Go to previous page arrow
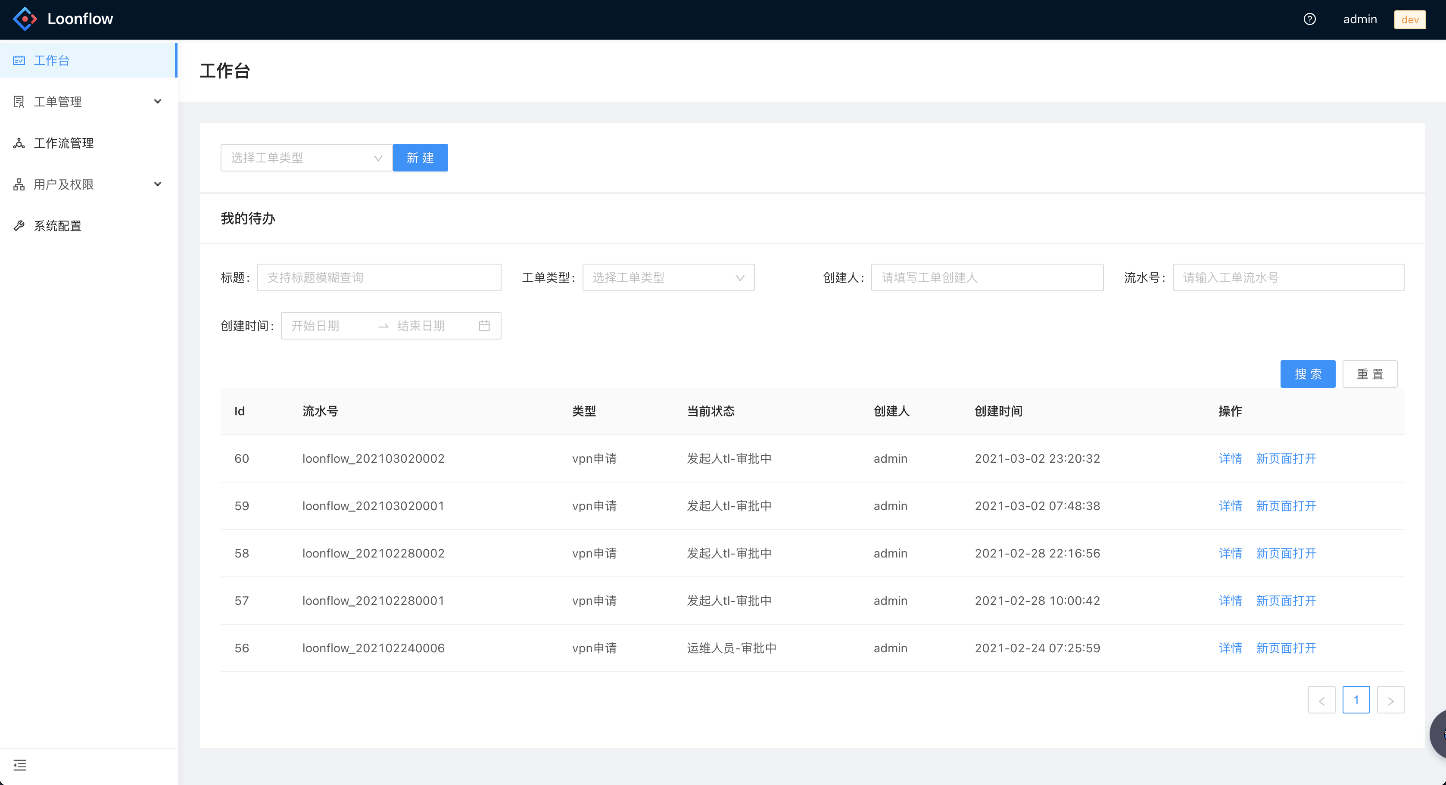 coord(1322,700)
